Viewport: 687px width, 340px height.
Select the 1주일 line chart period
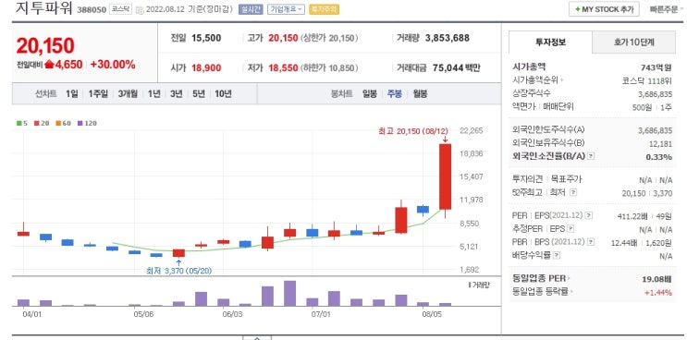(98, 93)
